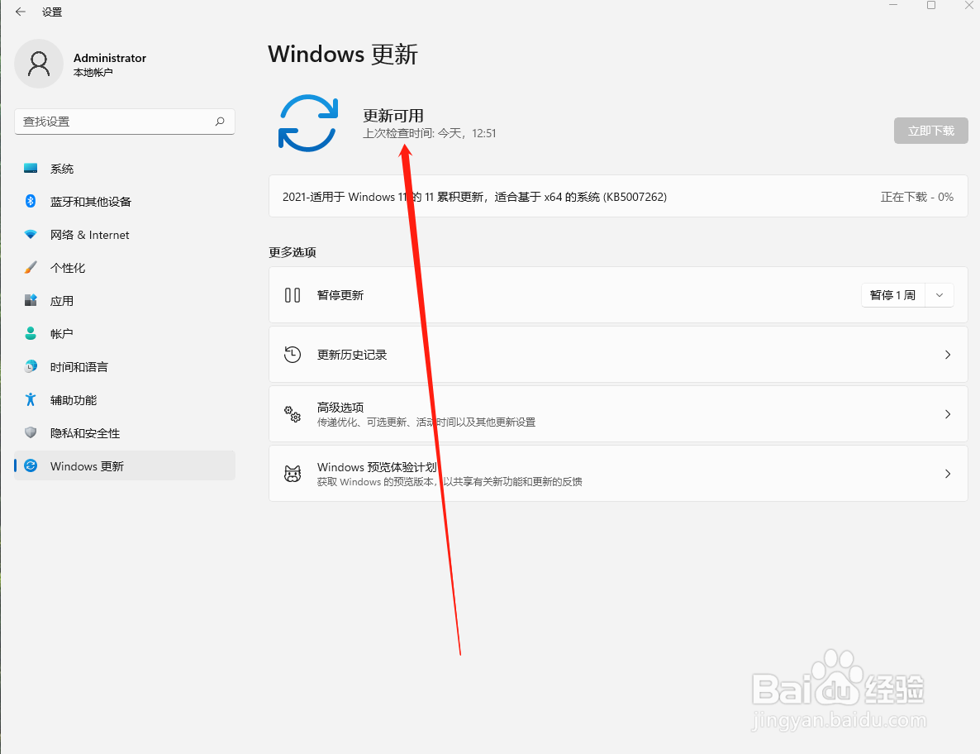Screen dimensions: 980x754
Task: Click the 上次检查时间 text
Action: [x=430, y=133]
